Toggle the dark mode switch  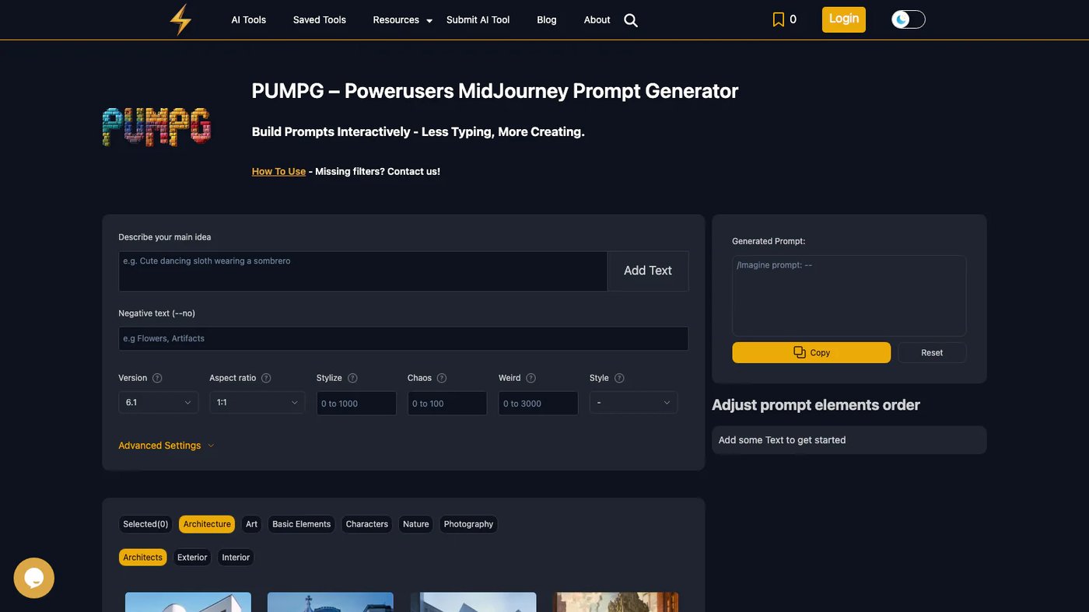coord(909,19)
